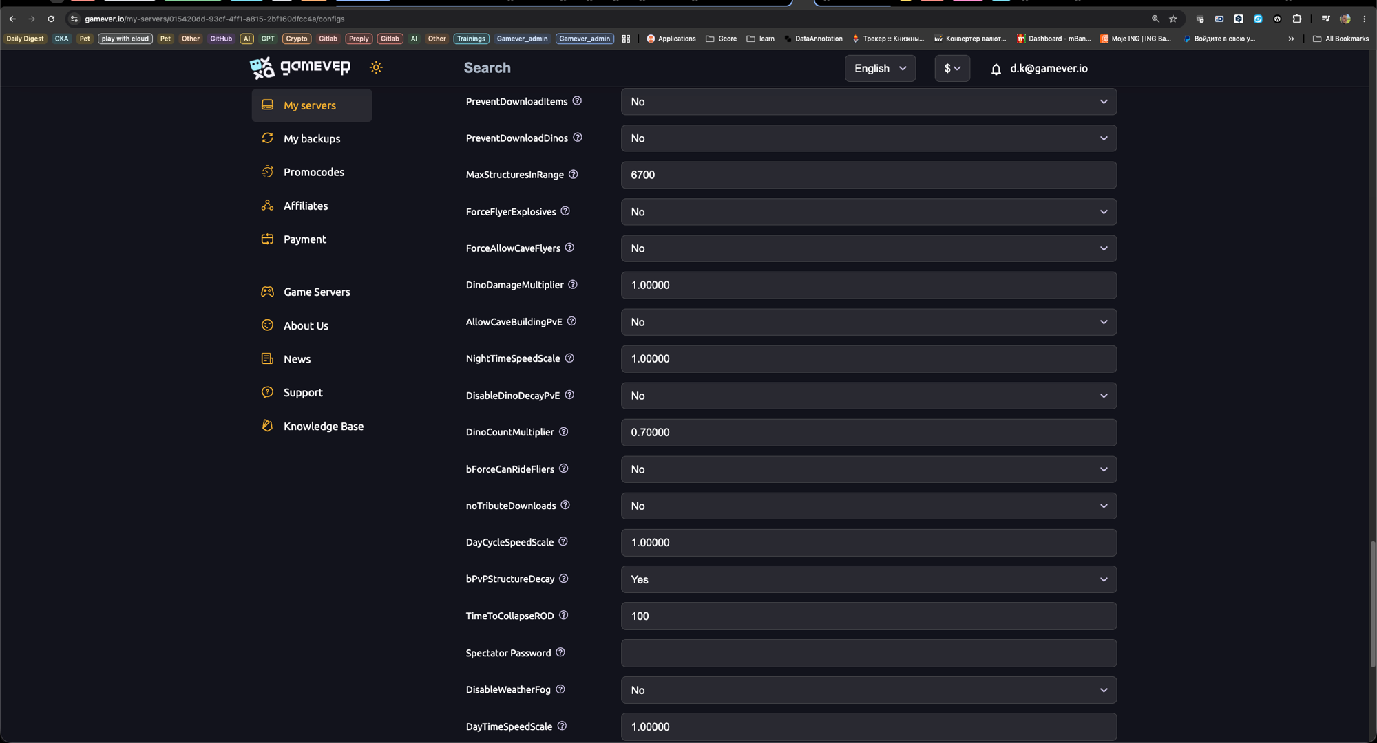Open Support page link
This screenshot has width=1377, height=743.
coord(303,393)
